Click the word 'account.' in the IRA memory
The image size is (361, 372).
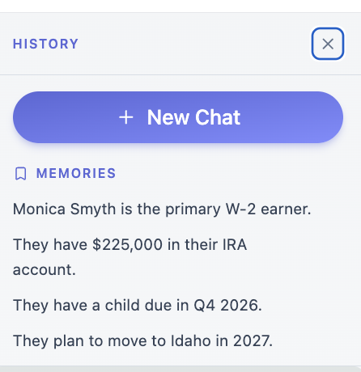pyautogui.click(x=45, y=270)
